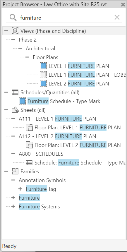Image resolution: width=127 pixels, height=252 pixels.
Task: Click the search magnifier icon
Action: pos(13,17)
